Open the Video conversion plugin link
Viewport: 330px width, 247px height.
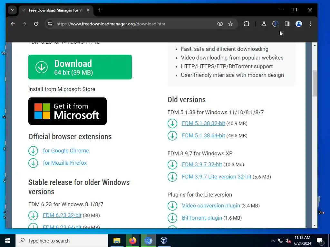[211, 206]
